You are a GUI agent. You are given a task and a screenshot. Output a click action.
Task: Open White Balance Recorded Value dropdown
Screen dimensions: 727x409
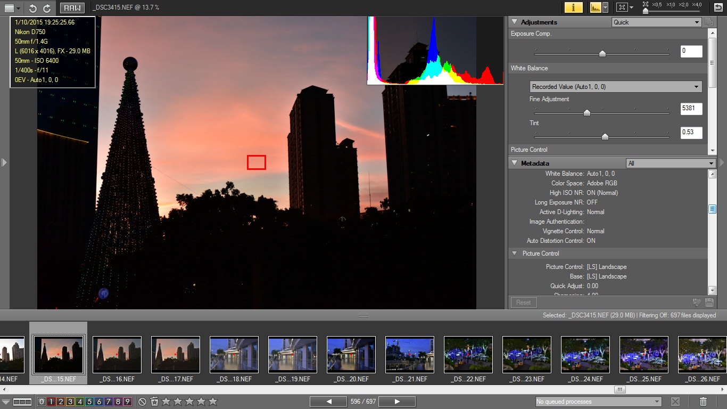tap(616, 87)
